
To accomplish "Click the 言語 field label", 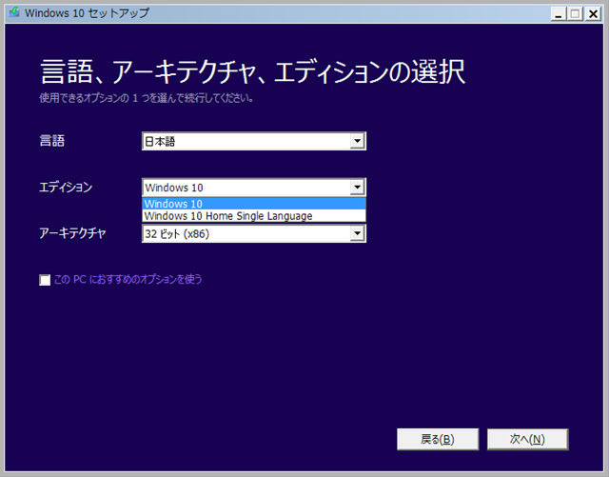I will tap(51, 141).
